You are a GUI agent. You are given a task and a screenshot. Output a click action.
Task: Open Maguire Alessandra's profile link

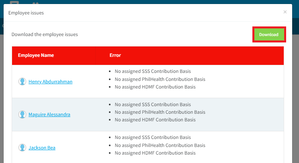click(49, 115)
